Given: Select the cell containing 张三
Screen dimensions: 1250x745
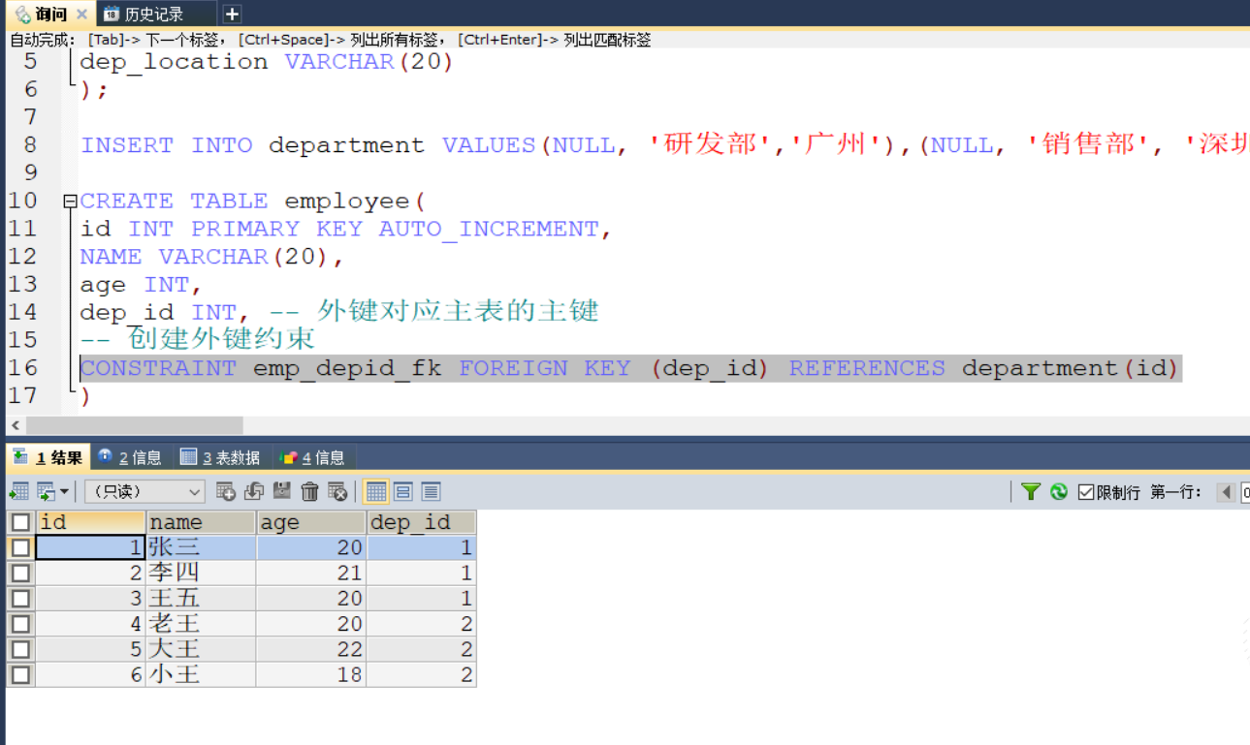Looking at the screenshot, I should pyautogui.click(x=201, y=547).
